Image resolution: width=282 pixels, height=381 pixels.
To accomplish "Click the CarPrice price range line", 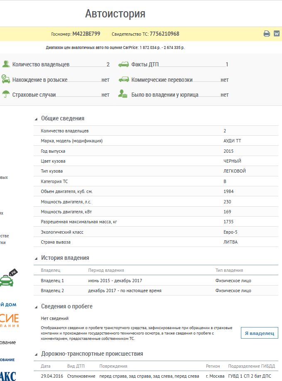I will 115,47.
